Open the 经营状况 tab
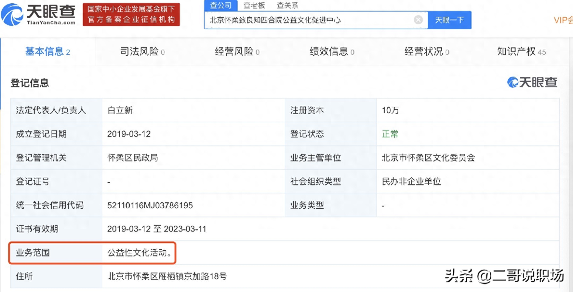573x292 pixels. click(x=427, y=52)
